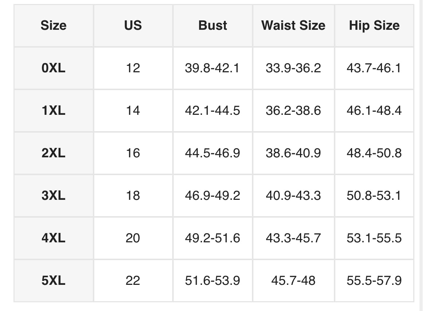Select the 5XL size row label

tap(54, 280)
